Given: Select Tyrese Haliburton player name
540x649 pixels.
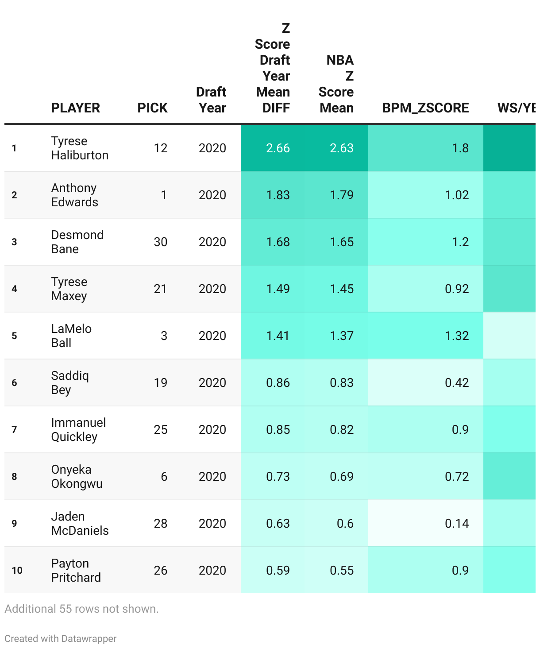Looking at the screenshot, I should [x=80, y=148].
